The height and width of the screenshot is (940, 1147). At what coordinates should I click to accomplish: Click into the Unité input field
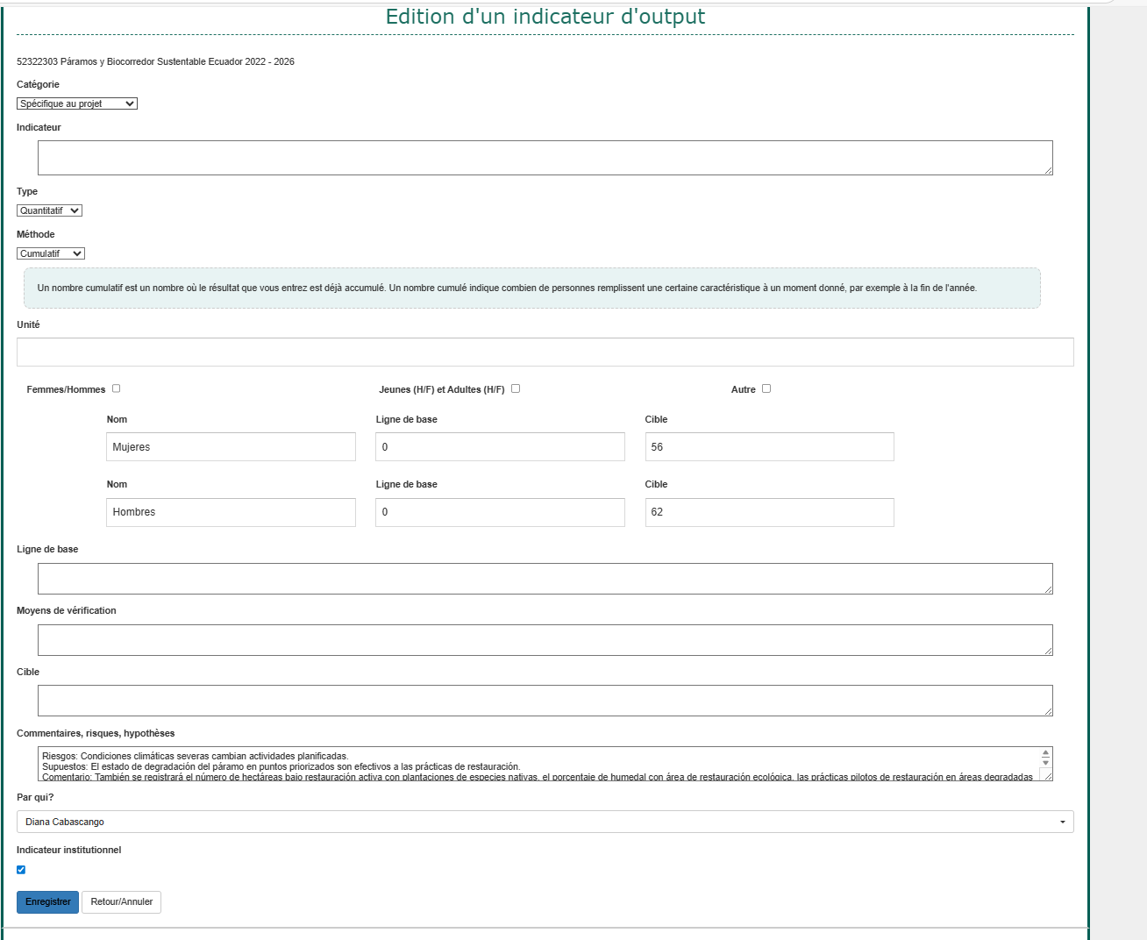545,352
